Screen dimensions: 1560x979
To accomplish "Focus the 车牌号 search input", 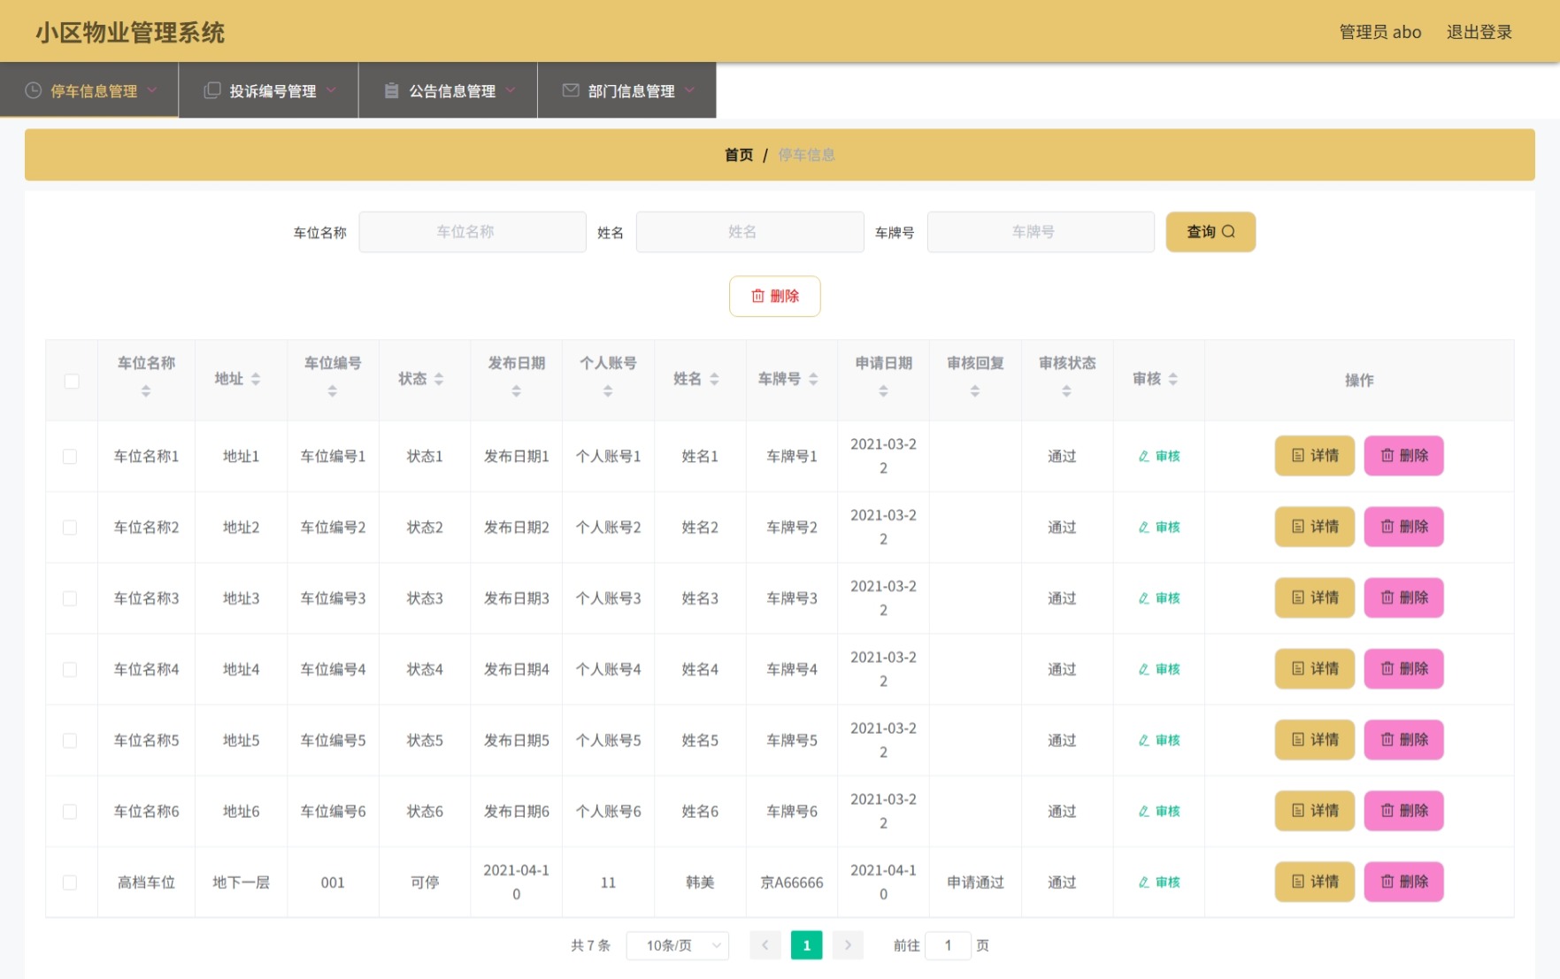I will (x=1041, y=232).
